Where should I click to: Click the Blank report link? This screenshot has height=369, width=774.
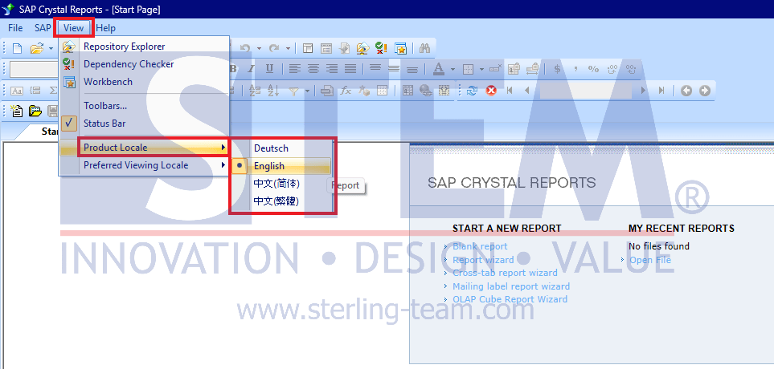tap(480, 246)
